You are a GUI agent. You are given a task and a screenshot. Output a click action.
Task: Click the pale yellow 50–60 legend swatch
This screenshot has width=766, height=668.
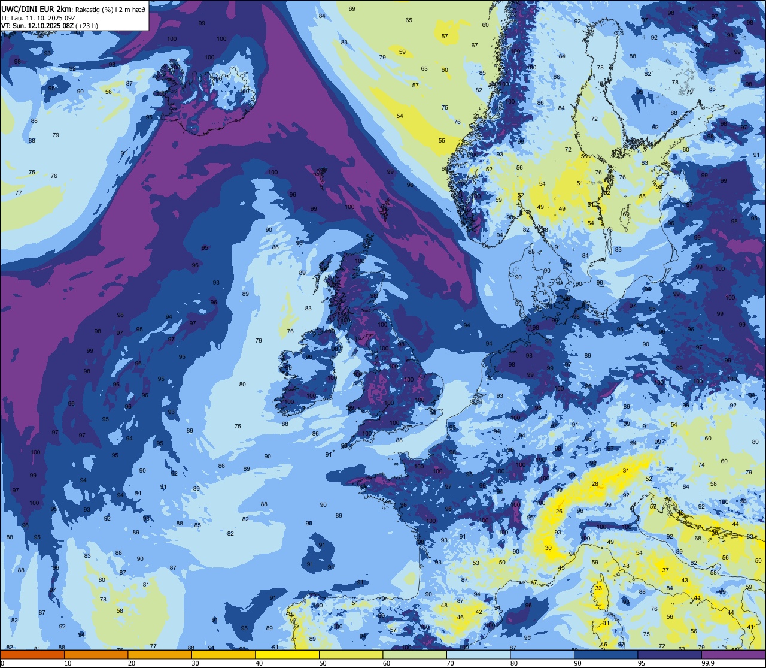[x=351, y=654]
